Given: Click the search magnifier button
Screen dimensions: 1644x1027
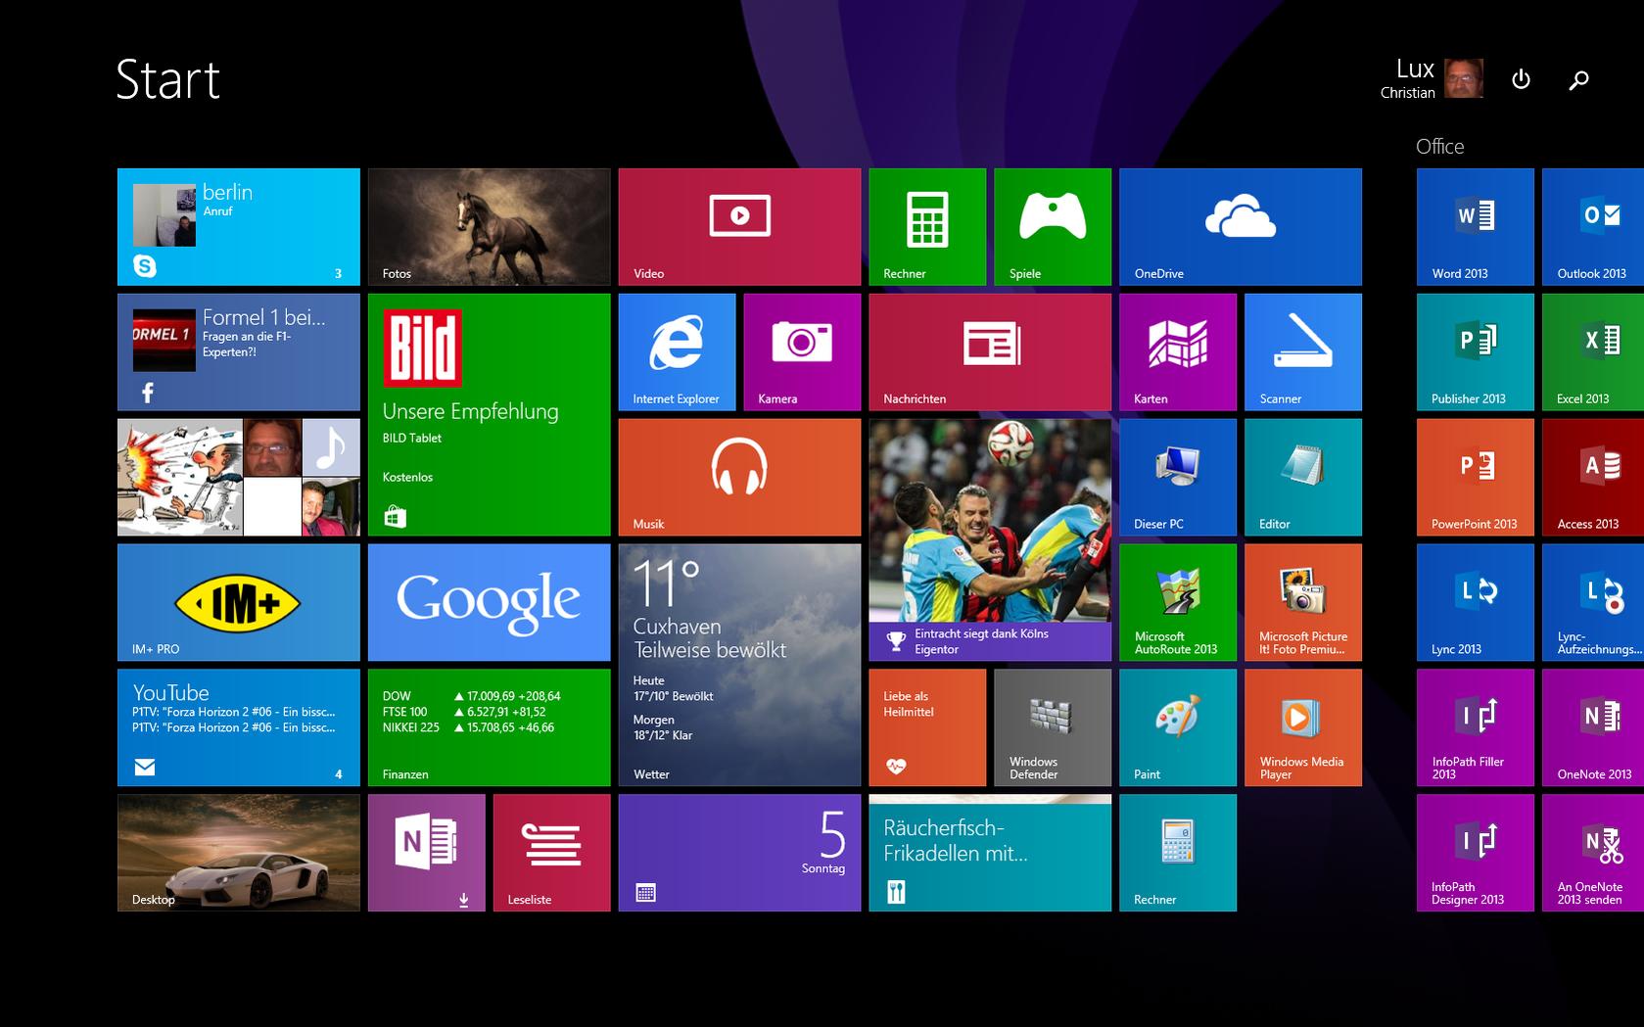Looking at the screenshot, I should [1578, 80].
